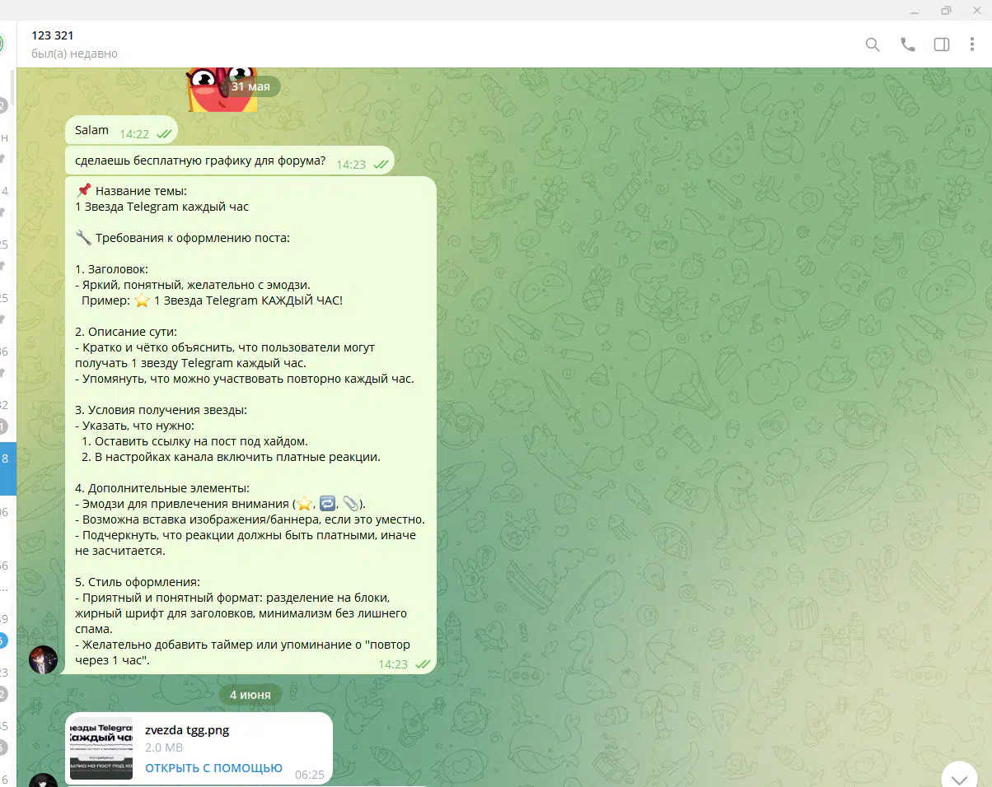Click the 31 мая date badge
The image size is (992, 787).
(250, 86)
